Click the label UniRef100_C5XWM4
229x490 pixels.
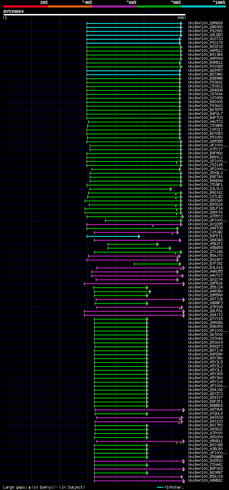point(205,126)
